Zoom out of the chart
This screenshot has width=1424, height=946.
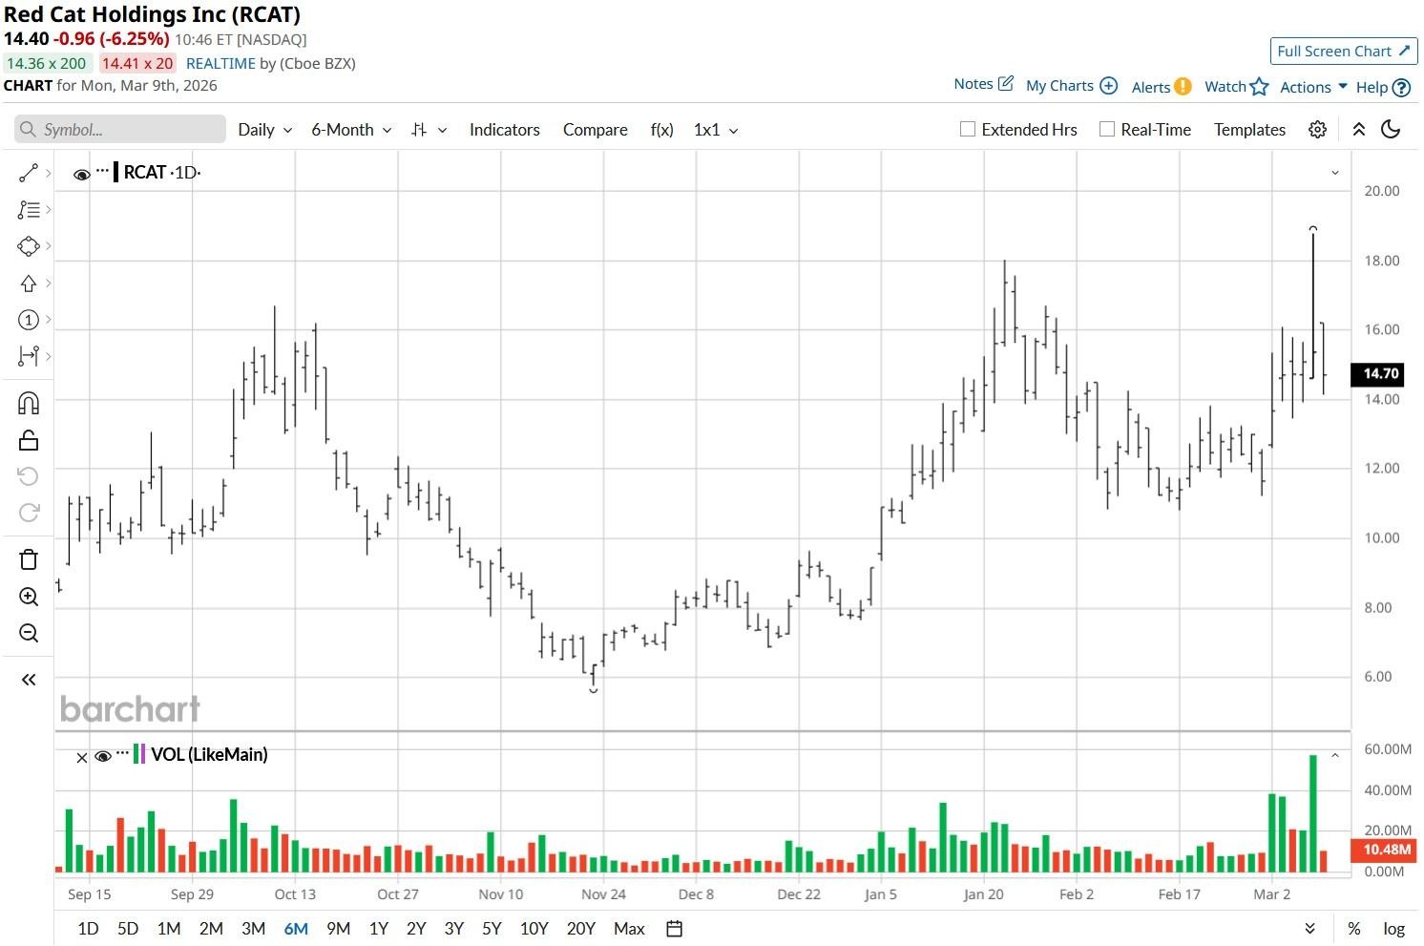coord(29,633)
